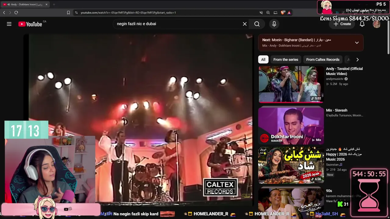Show more filter chips with right arrow
The width and height of the screenshot is (390, 219).
point(357,60)
